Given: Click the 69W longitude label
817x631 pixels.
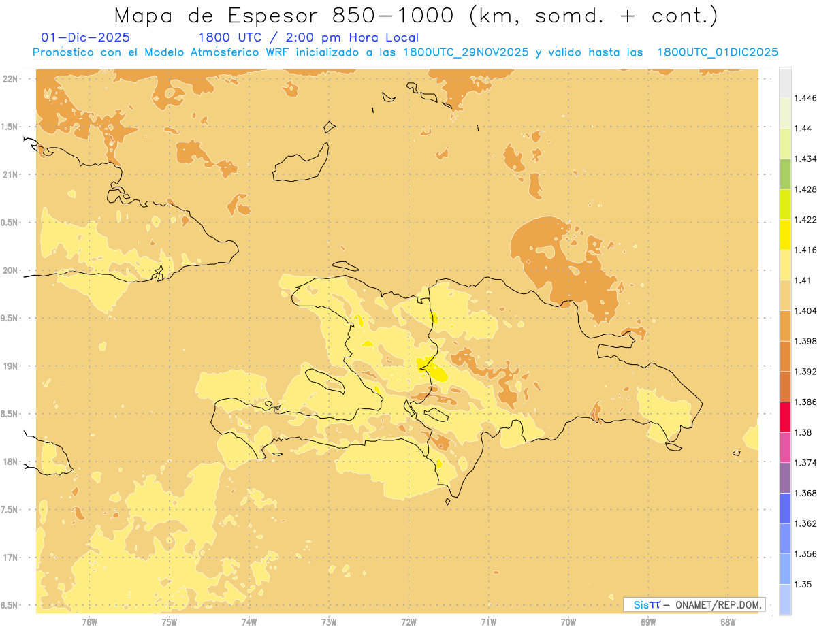Looking at the screenshot, I should (x=648, y=622).
